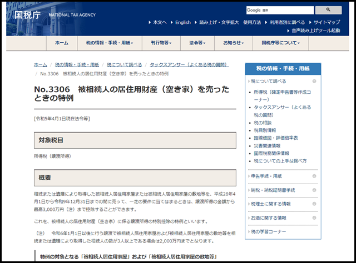Image resolution: width=356 pixels, height=263 pixels.
Task: Open 税目別情報 sidebar link
Action: click(265, 130)
